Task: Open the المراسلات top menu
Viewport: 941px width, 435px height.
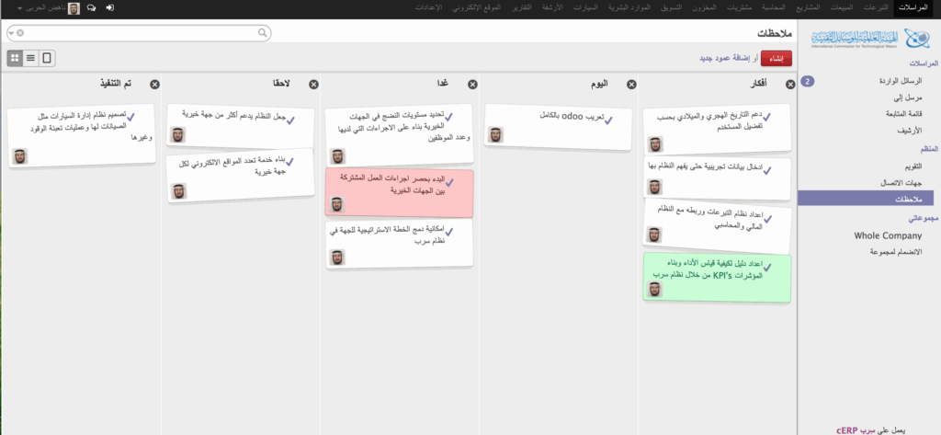Action: click(912, 7)
